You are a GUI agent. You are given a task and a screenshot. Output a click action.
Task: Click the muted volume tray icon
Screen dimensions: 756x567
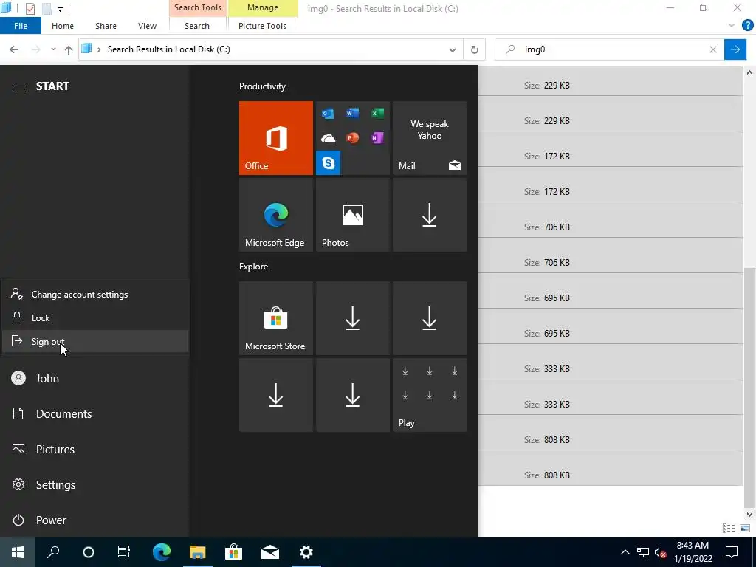pyautogui.click(x=661, y=552)
